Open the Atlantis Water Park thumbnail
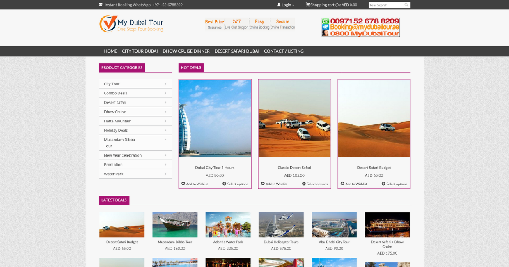Screen dimensions: 509x267 (228, 225)
